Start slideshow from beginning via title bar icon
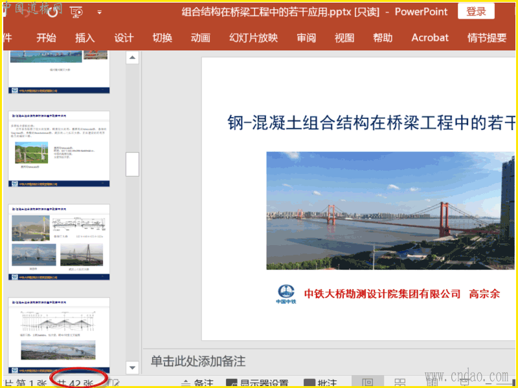518x388 pixels. point(76,12)
